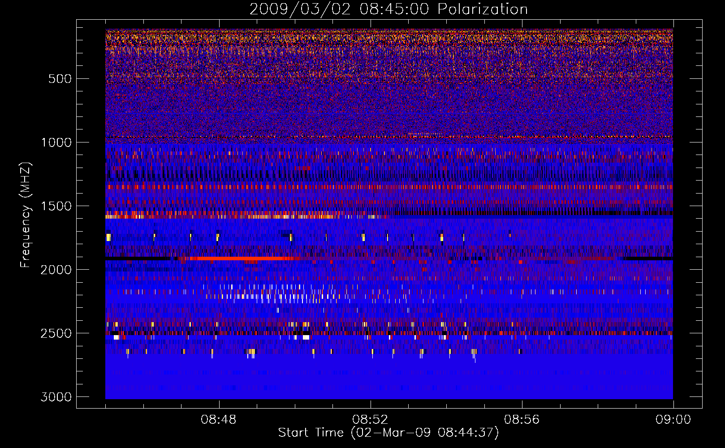Click the 09:00 time tick label
The image size is (725, 448).
pyautogui.click(x=673, y=420)
